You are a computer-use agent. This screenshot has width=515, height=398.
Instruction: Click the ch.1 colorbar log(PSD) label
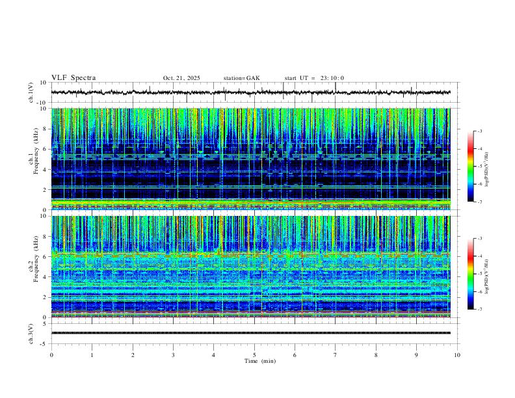click(486, 170)
